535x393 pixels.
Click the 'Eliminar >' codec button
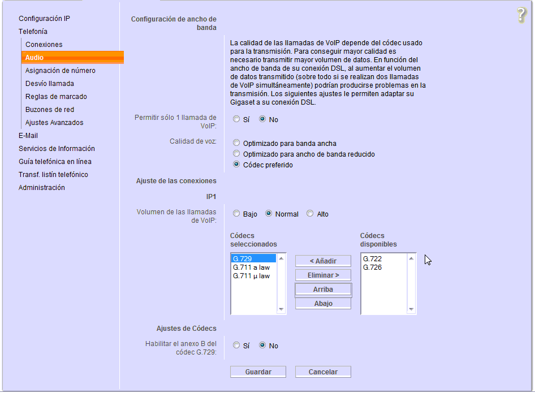pyautogui.click(x=323, y=275)
